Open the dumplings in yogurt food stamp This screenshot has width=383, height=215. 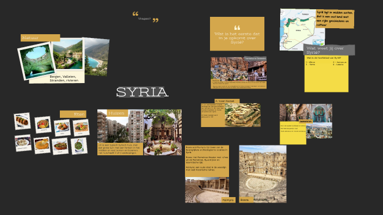pyautogui.click(x=23, y=143)
